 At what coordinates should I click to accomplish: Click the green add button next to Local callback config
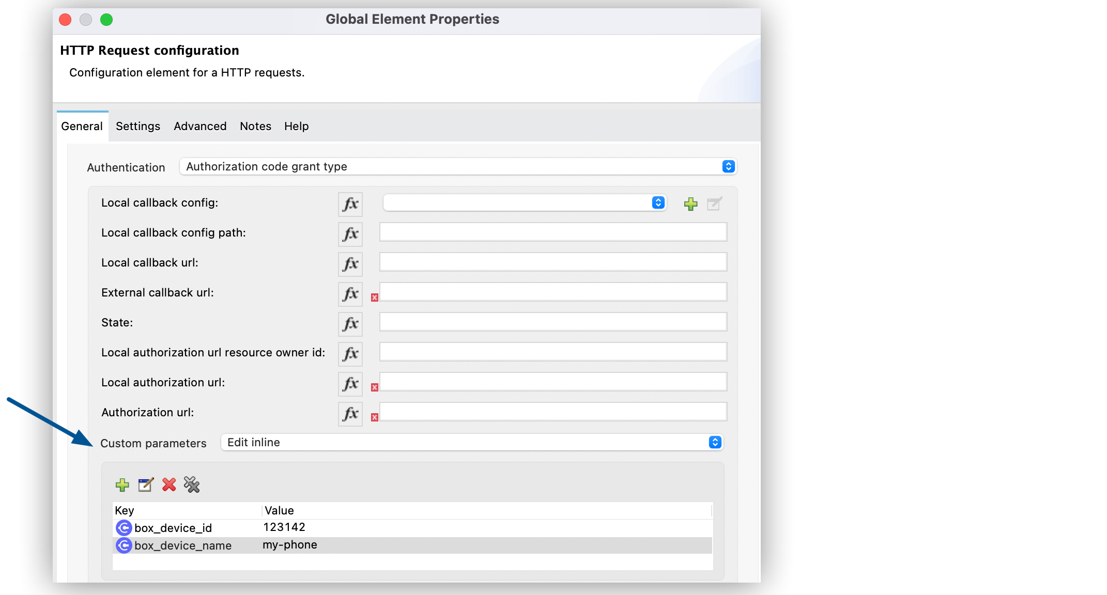[x=690, y=203]
